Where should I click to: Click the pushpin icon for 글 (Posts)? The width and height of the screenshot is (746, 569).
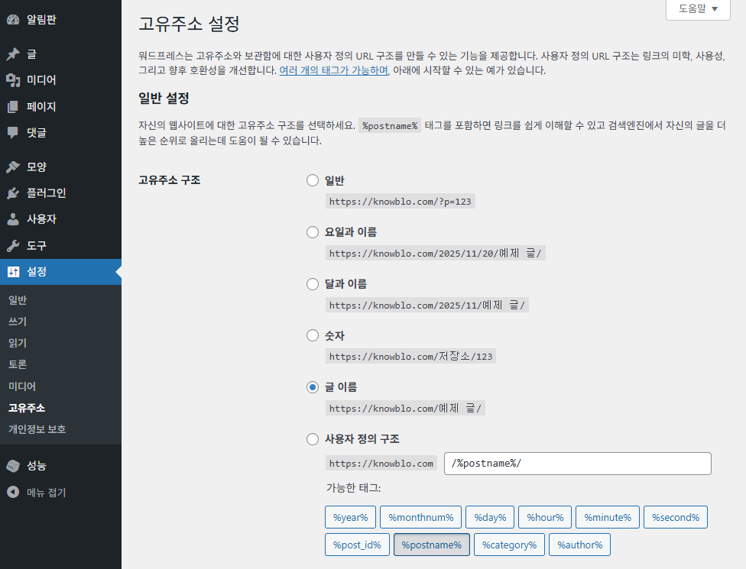tap(13, 54)
